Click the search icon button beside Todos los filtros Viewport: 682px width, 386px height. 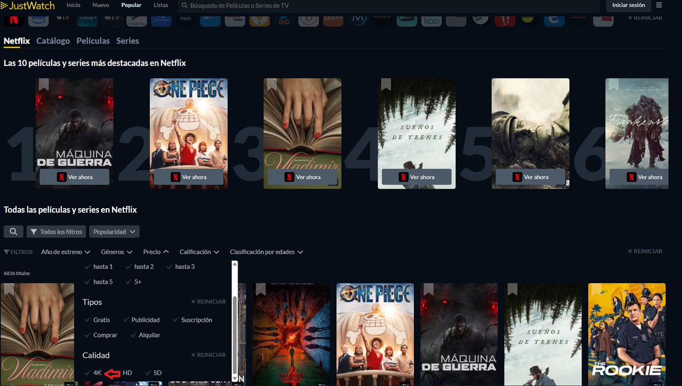[x=14, y=231]
